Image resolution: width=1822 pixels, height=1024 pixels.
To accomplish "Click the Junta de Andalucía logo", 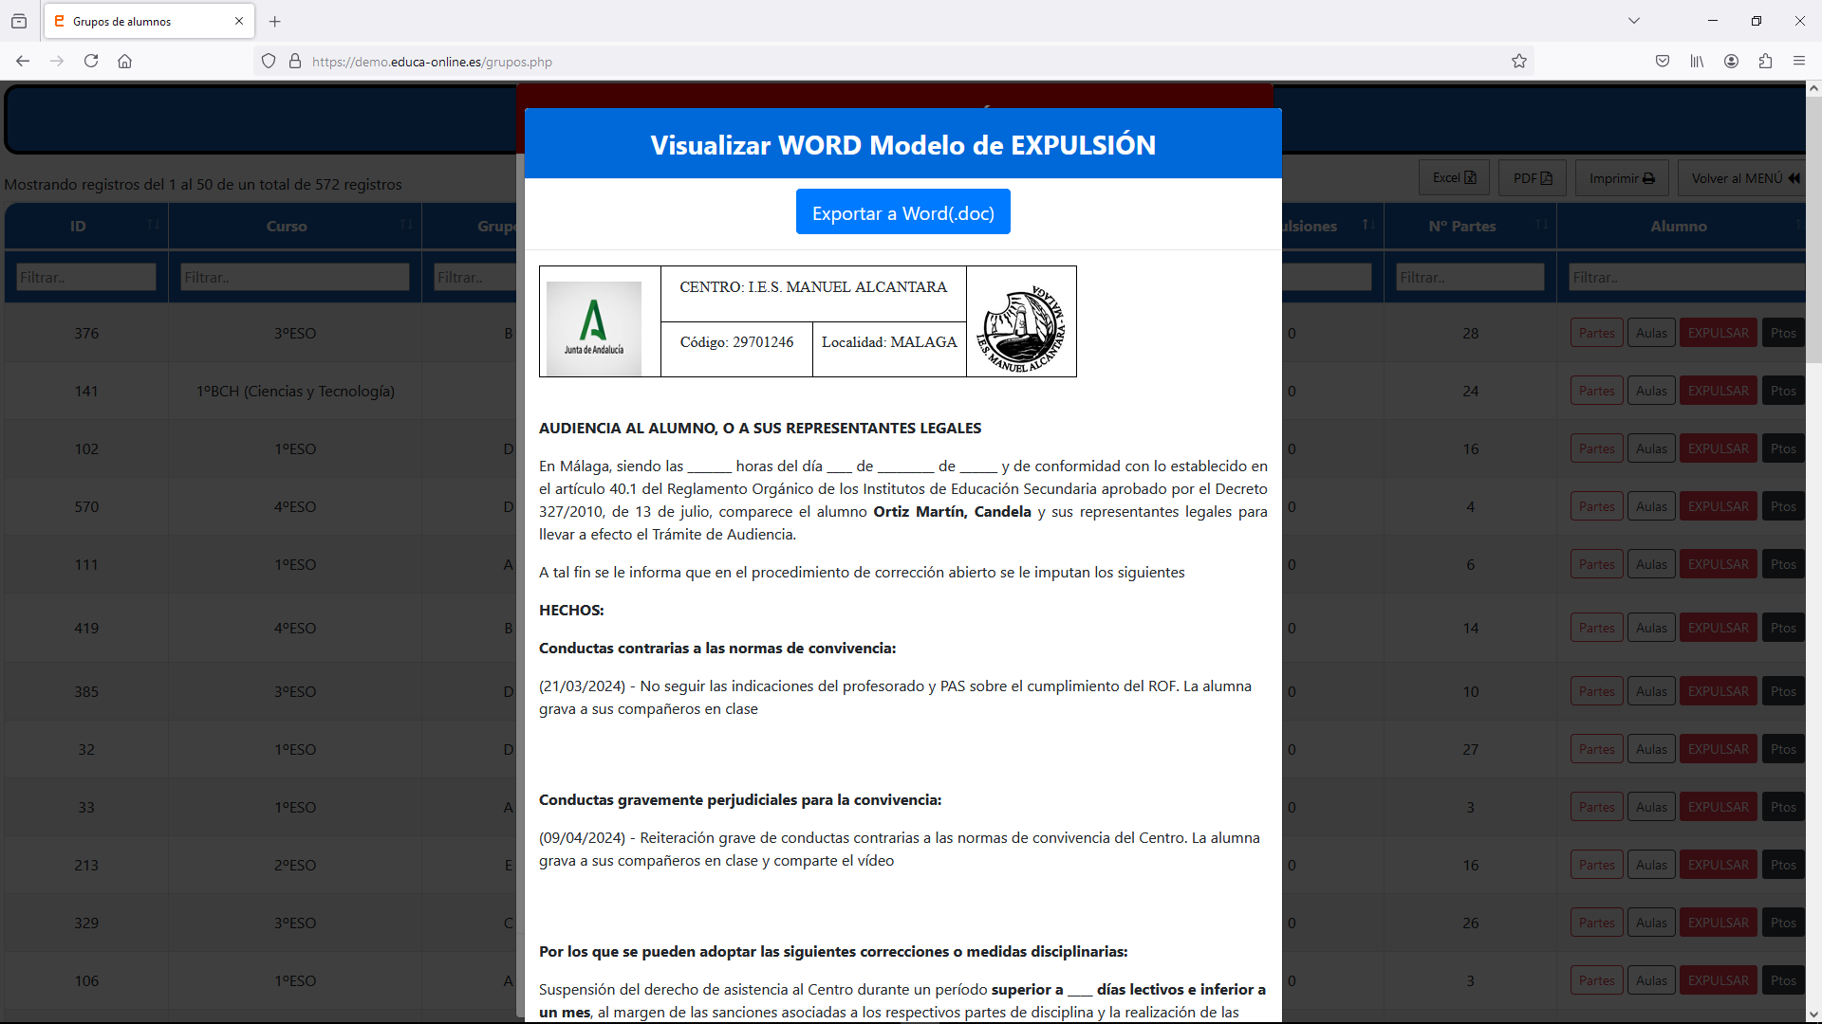I will 594,327.
